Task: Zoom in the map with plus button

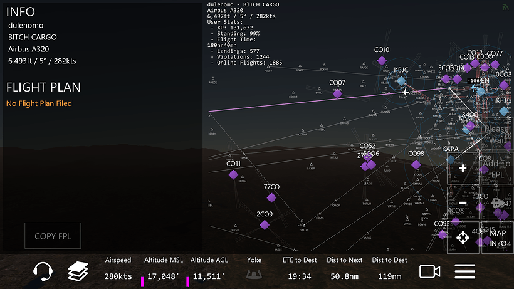Action: [463, 168]
